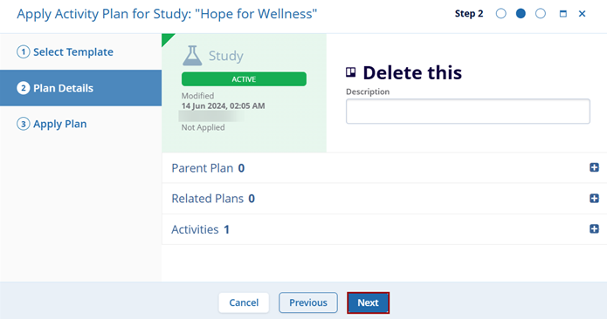Screen dimensions: 607x319
Task: Focus the Description text field
Action: 468,112
